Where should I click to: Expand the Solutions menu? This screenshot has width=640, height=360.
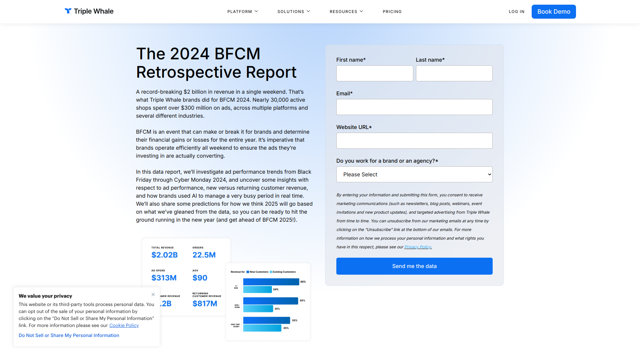tap(294, 12)
